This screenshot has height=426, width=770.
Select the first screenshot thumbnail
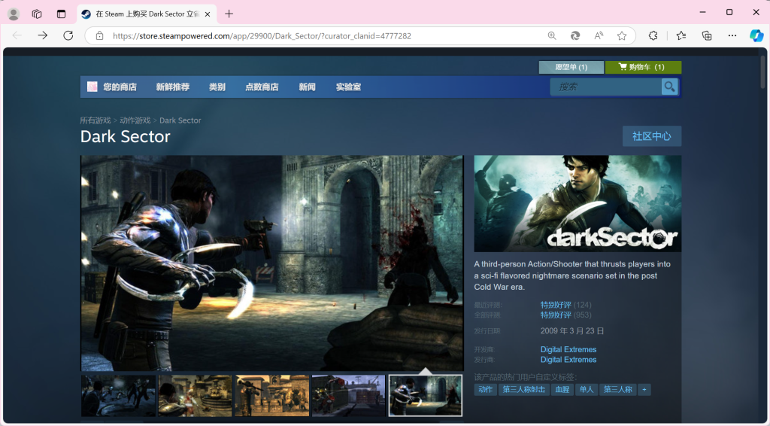click(118, 396)
